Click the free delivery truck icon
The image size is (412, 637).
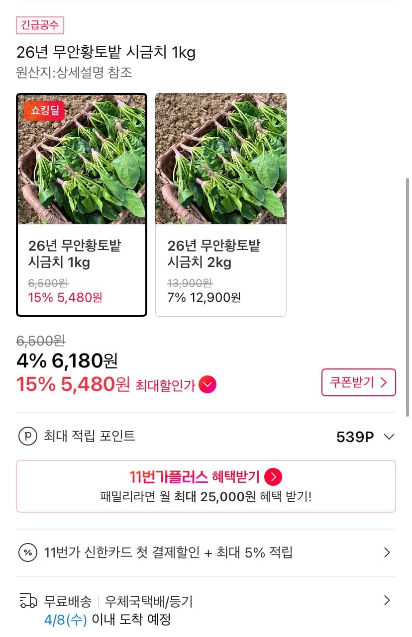point(28,601)
